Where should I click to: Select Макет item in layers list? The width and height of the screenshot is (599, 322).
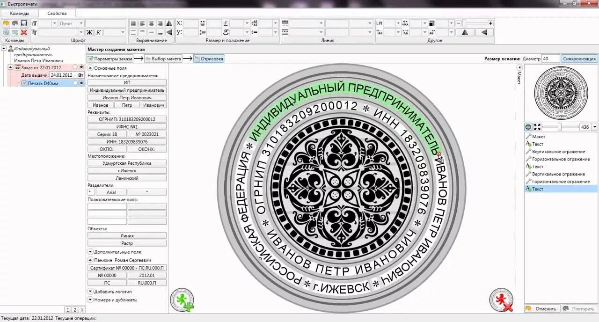pos(561,137)
